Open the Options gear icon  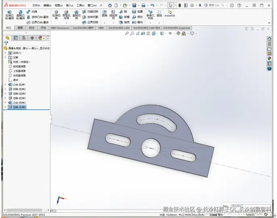coord(192,6)
